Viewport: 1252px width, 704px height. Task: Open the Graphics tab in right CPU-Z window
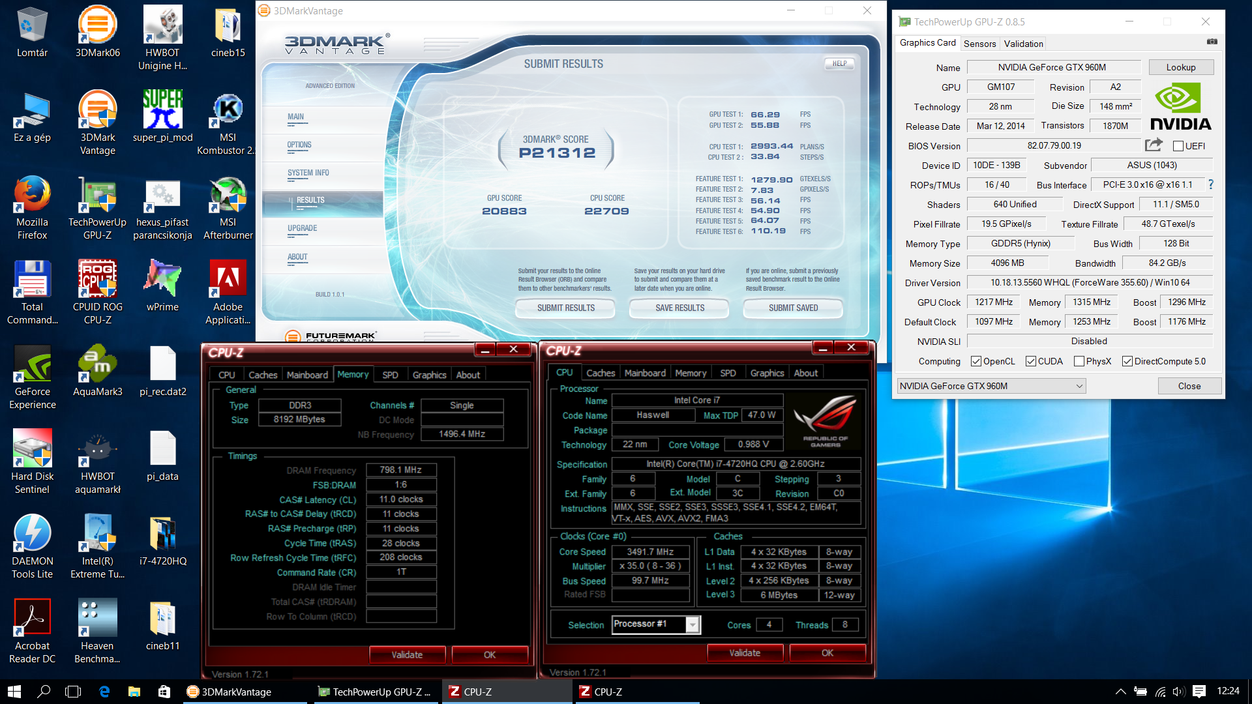tap(767, 373)
